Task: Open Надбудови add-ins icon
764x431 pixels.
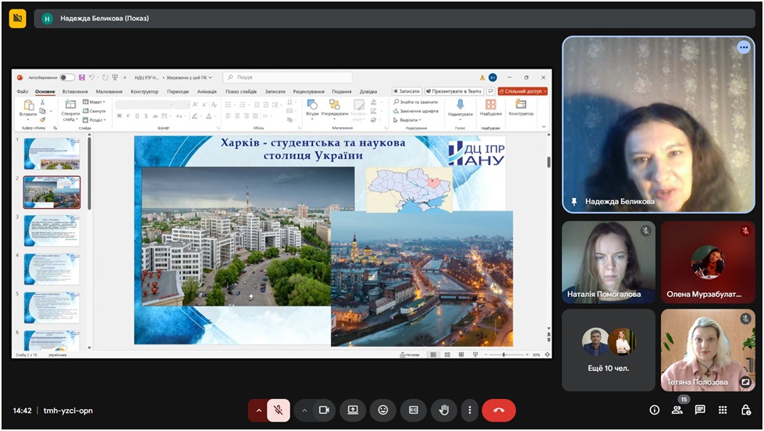Action: click(x=491, y=104)
